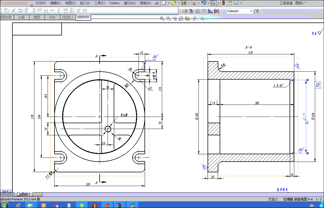Screen dimensions: 324x208
Task: Click the Zoom to Area magnifier icon
Action: [x=168, y=19]
